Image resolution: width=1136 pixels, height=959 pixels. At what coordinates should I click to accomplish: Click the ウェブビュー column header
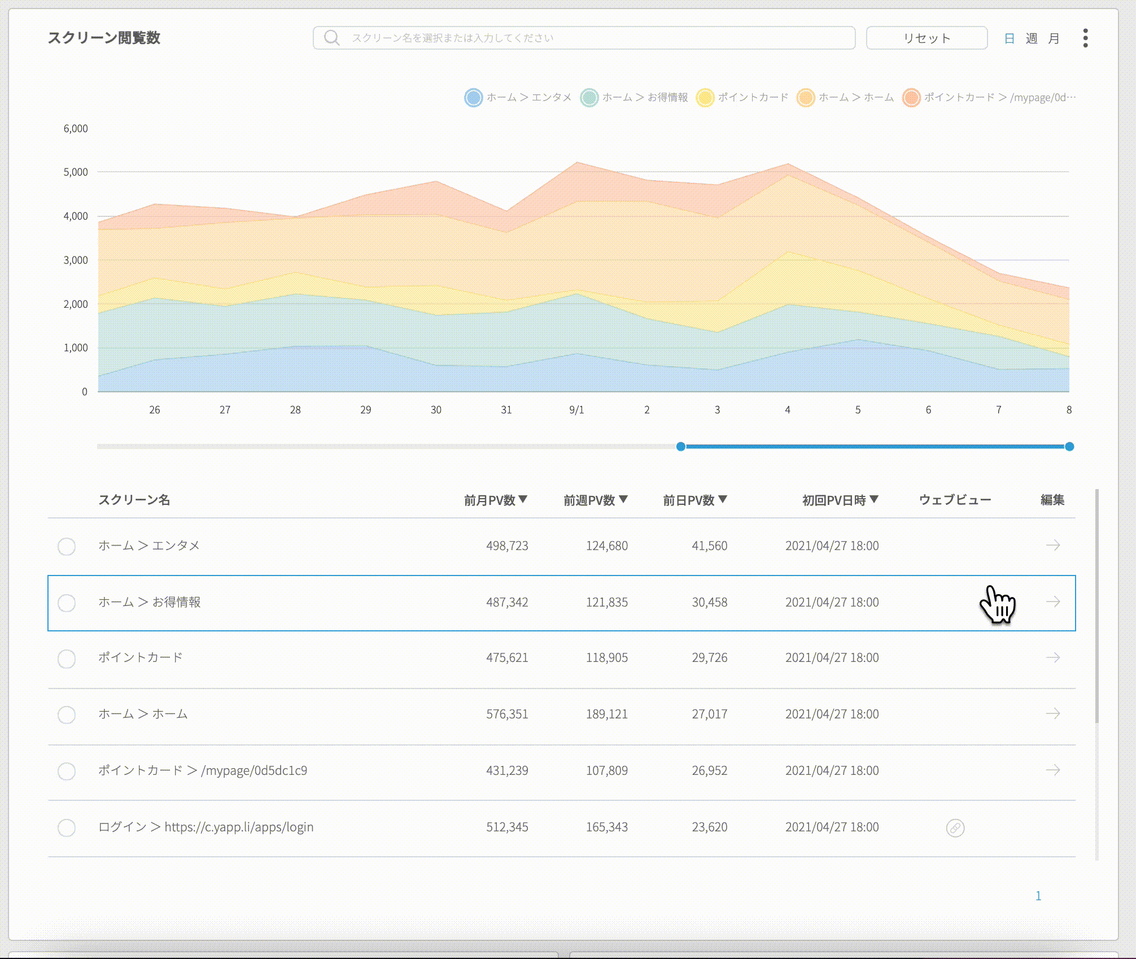coord(955,500)
